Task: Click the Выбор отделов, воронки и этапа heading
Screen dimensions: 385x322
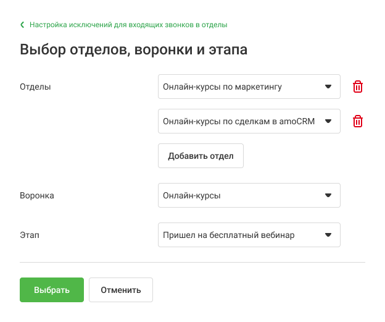Action: point(133,49)
